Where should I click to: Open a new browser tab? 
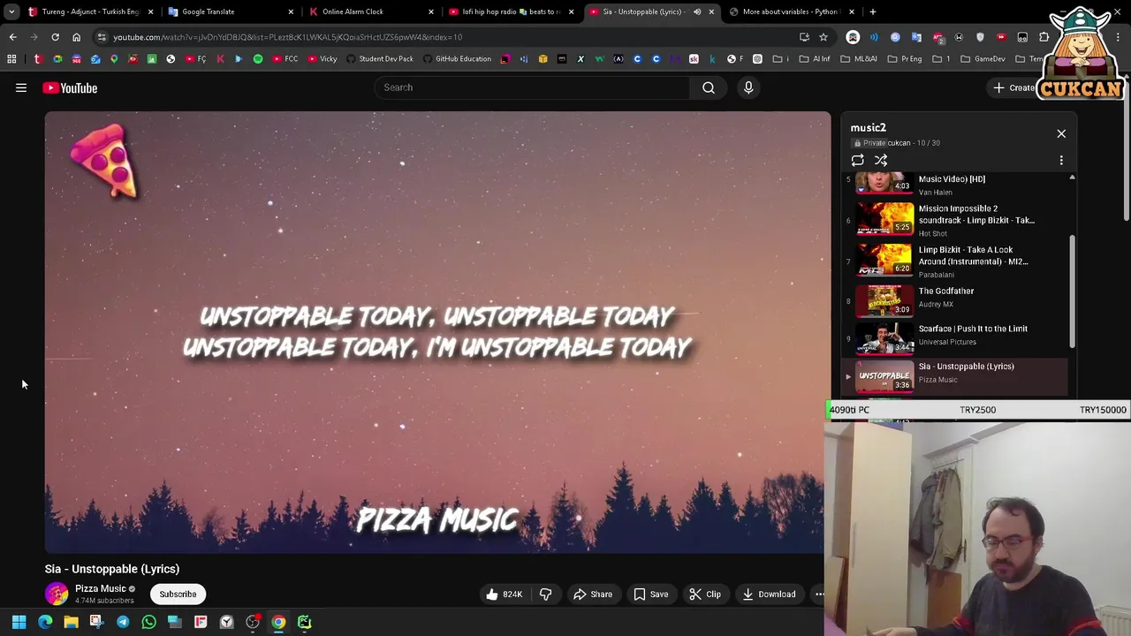[x=873, y=11]
